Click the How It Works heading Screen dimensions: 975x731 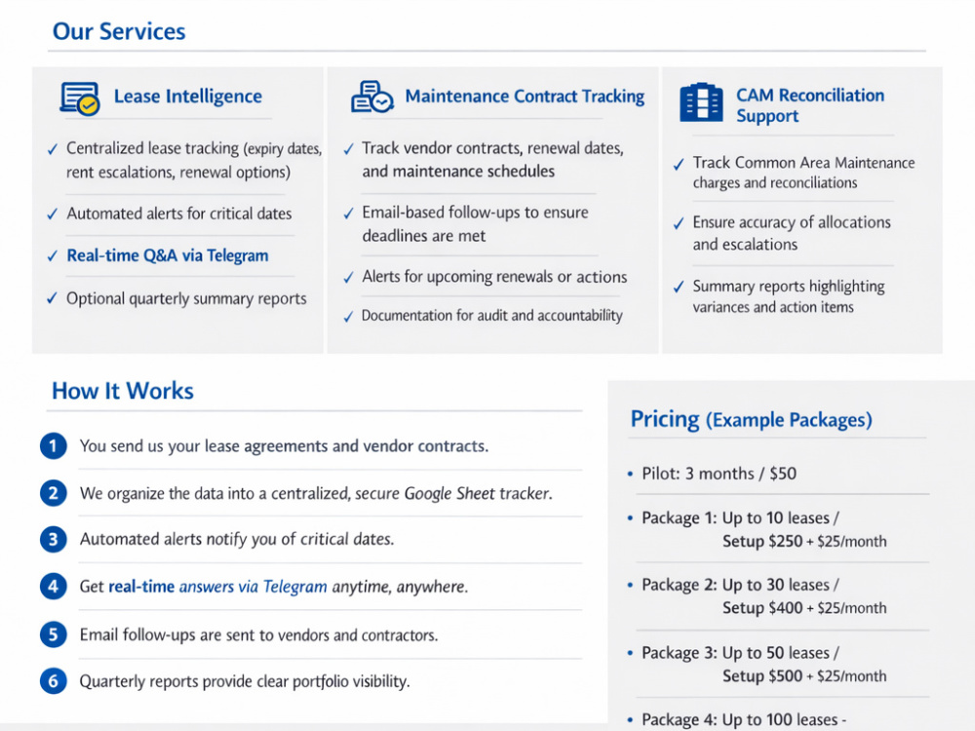click(x=123, y=391)
